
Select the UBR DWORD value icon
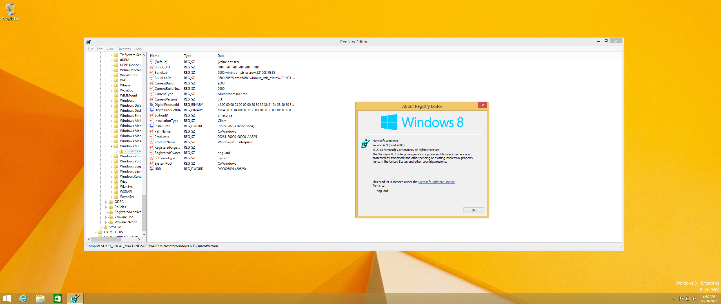point(152,169)
